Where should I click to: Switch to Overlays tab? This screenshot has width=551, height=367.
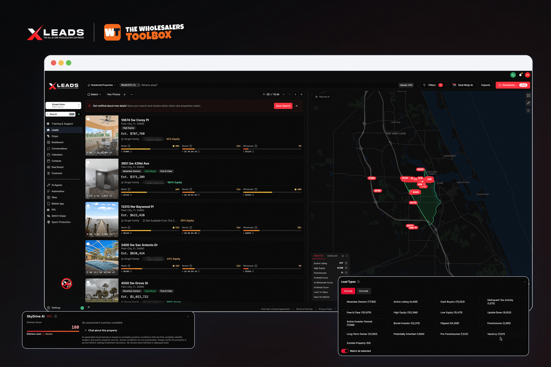[332, 256]
